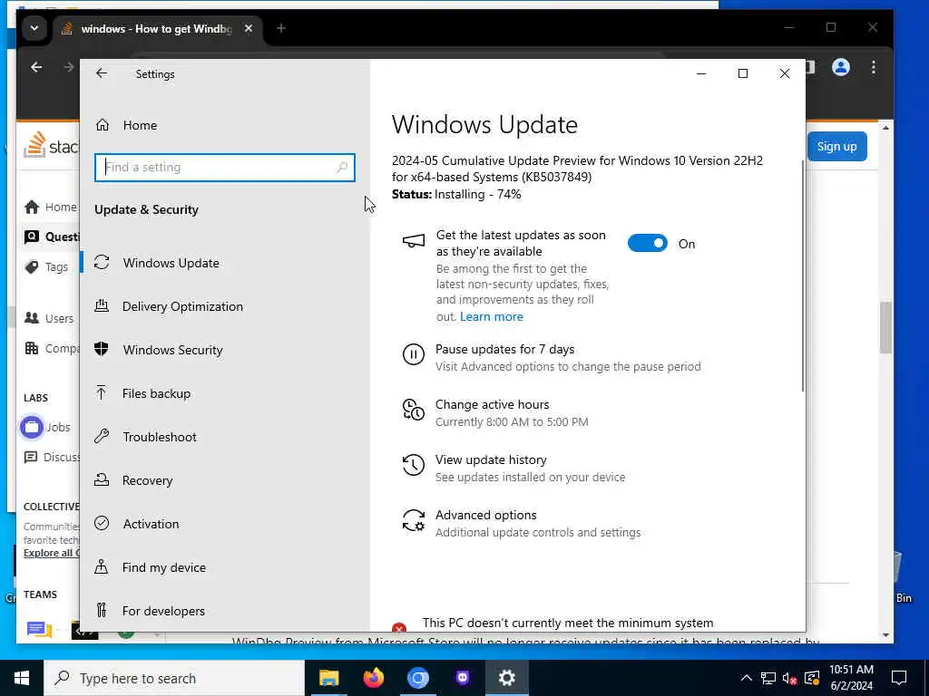
Task: Select the Find my device icon
Action: (102, 567)
